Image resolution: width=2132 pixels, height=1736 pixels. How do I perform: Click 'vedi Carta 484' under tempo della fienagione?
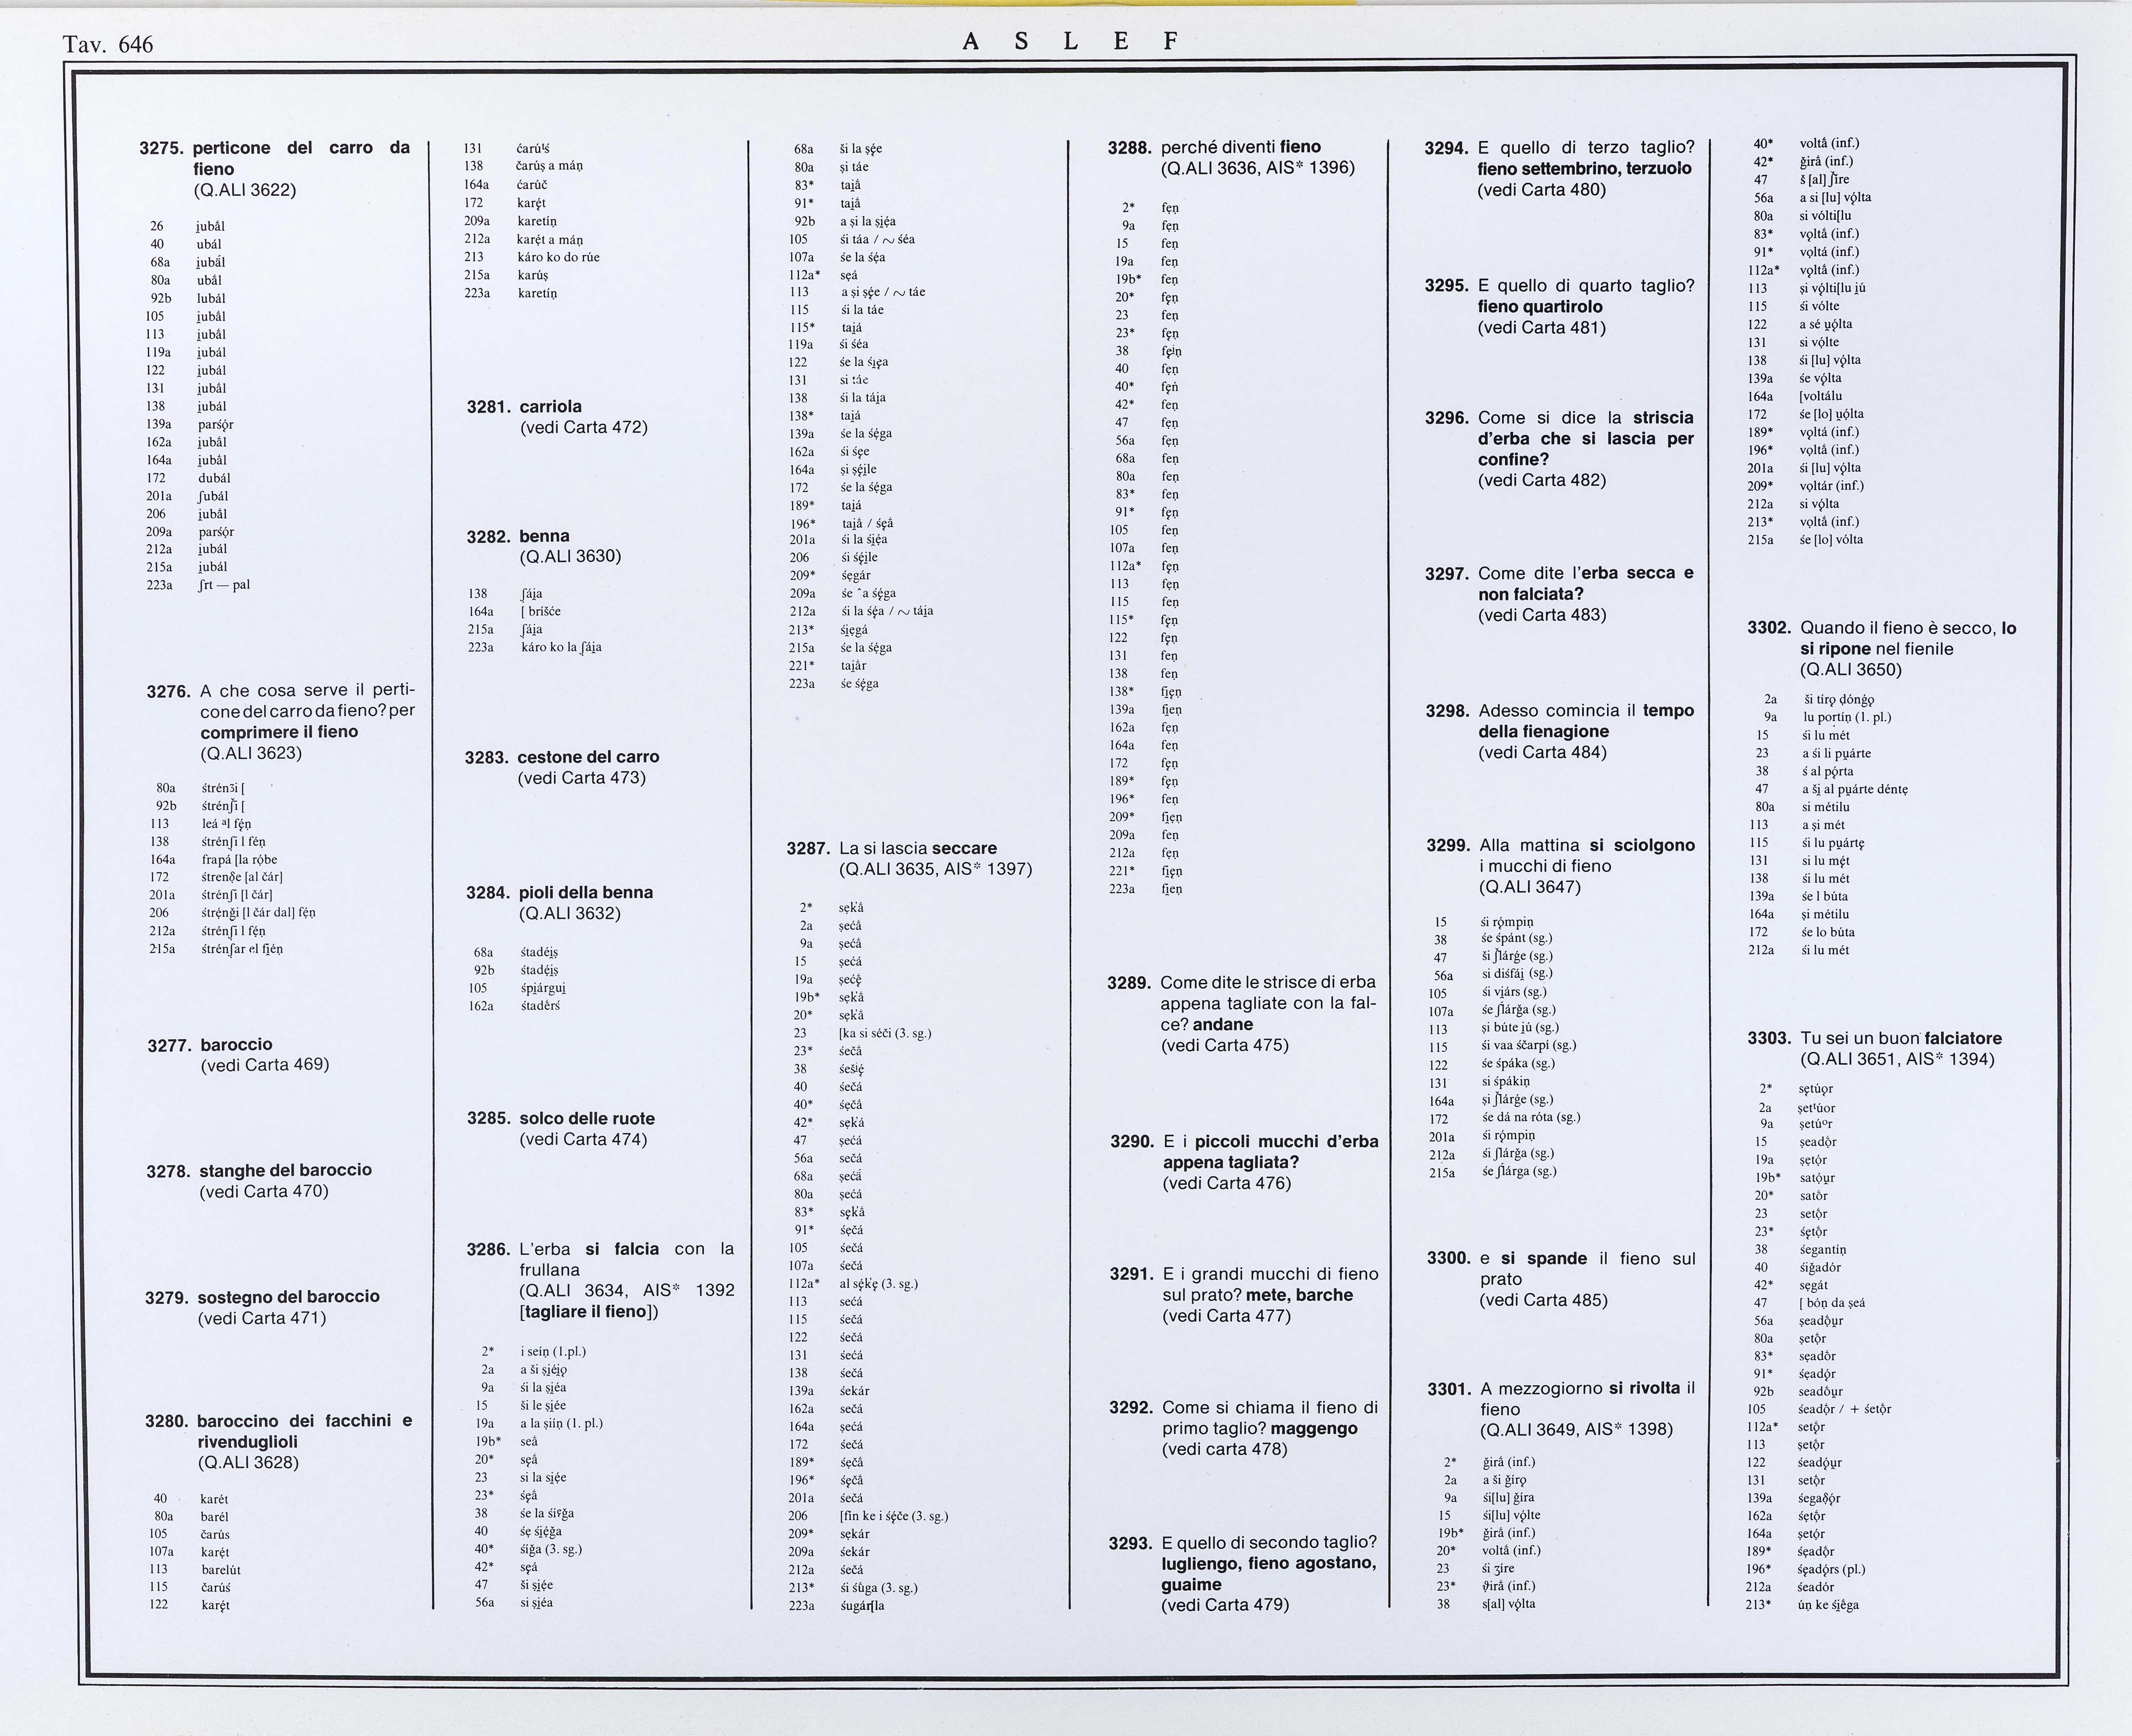coord(1542,753)
